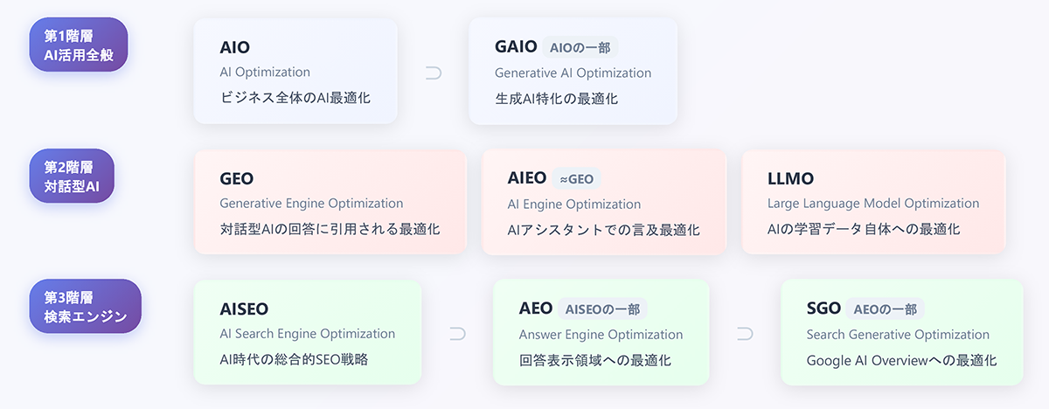Click the AIOの一部 tag badge
The height and width of the screenshot is (409, 1049).
click(x=580, y=47)
